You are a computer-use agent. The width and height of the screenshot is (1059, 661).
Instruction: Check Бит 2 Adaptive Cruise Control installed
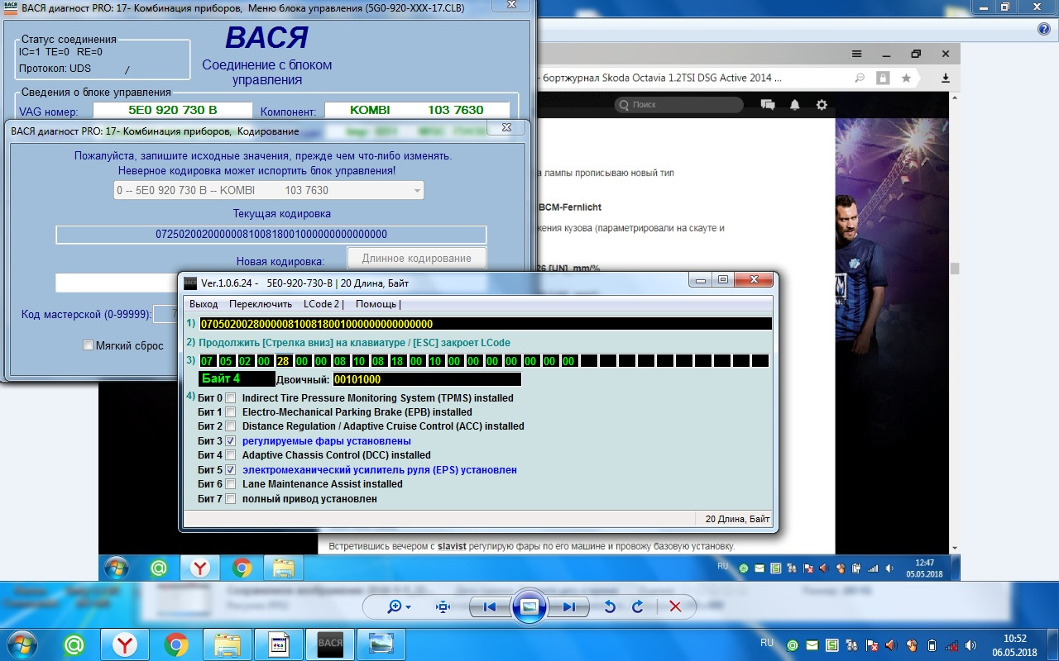[x=231, y=426]
